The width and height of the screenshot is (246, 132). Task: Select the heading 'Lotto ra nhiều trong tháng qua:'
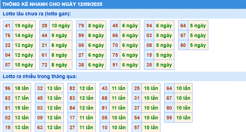tap(40, 77)
